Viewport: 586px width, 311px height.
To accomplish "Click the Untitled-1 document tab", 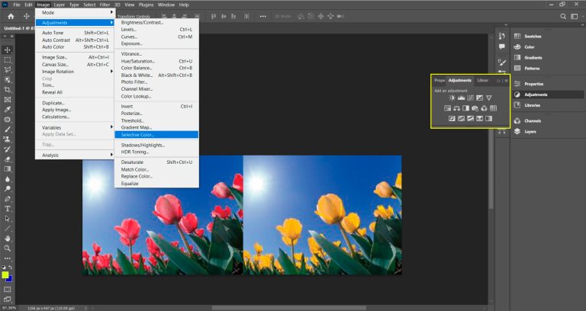I will (x=15, y=29).
